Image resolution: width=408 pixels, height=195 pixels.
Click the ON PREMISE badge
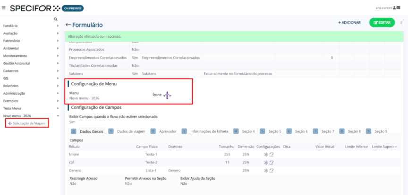click(73, 8)
